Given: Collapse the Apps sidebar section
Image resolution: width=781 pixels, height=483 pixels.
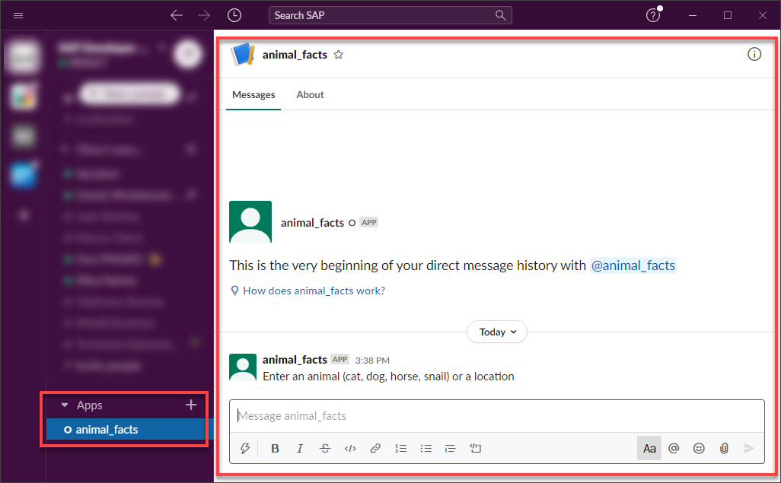Looking at the screenshot, I should coord(65,405).
